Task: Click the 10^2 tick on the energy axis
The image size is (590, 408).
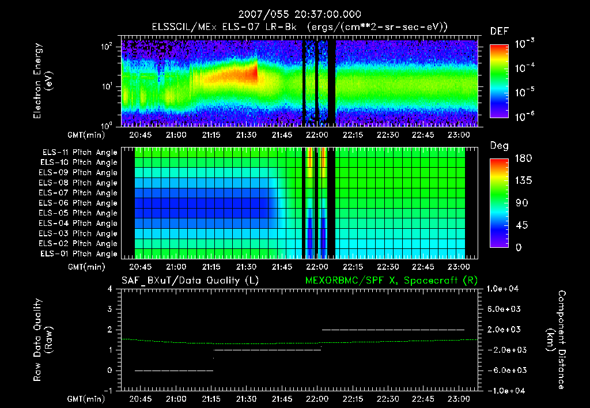Action: pyautogui.click(x=107, y=46)
